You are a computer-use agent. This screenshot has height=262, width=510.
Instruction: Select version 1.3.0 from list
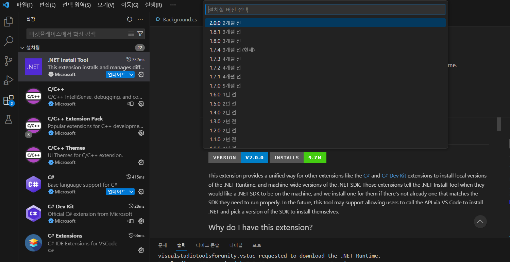pos(325,121)
